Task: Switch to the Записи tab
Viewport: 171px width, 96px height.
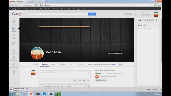Action: coord(45,64)
